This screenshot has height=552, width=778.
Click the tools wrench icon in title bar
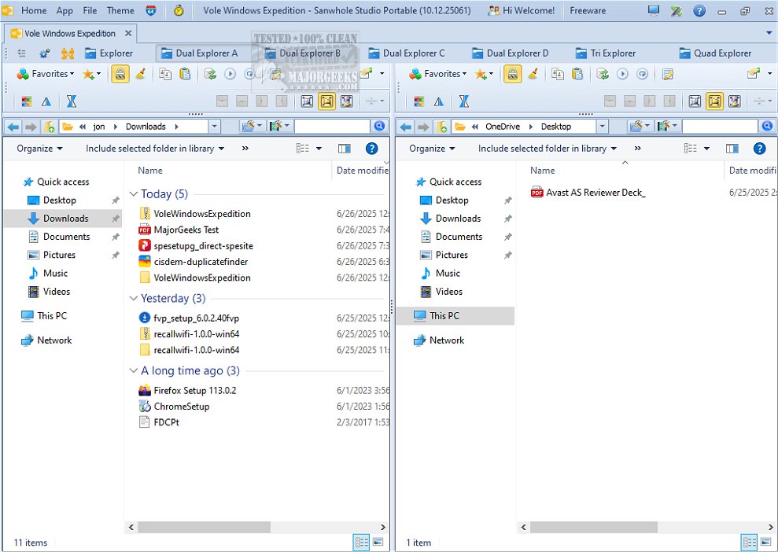(x=677, y=10)
